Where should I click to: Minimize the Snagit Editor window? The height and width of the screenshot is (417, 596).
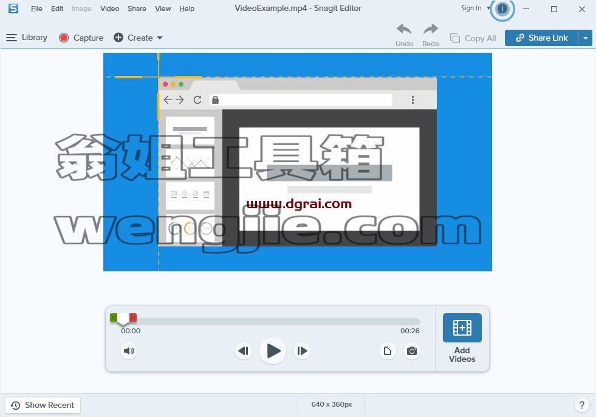pyautogui.click(x=526, y=8)
